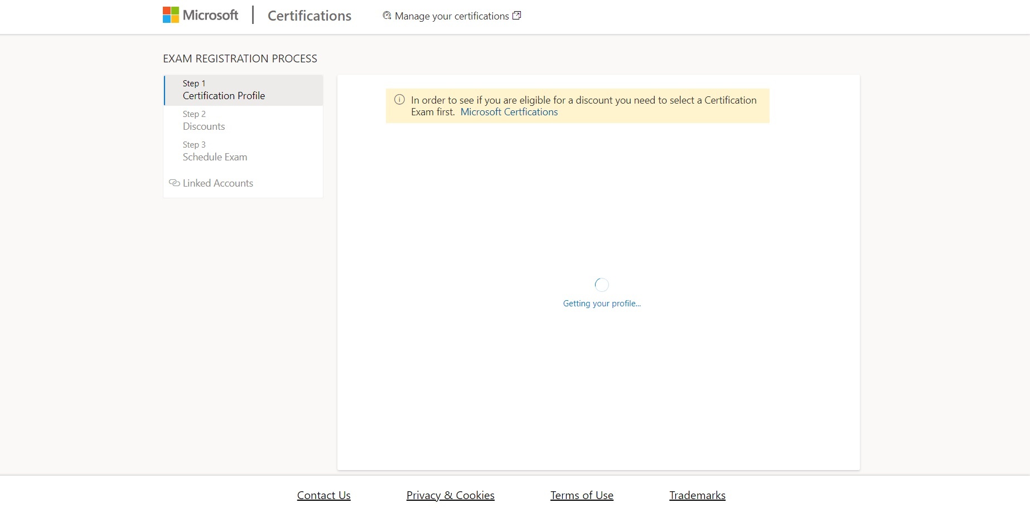Click the loading spinner above 'Getting your profile'
Image resolution: width=1030 pixels, height=513 pixels.
pos(602,285)
